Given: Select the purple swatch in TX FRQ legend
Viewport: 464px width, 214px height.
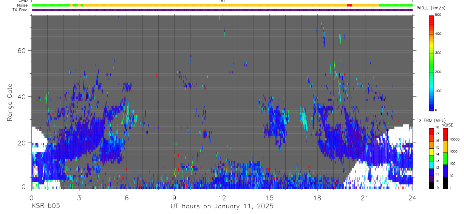Looking at the screenshot, I should pos(432,179).
